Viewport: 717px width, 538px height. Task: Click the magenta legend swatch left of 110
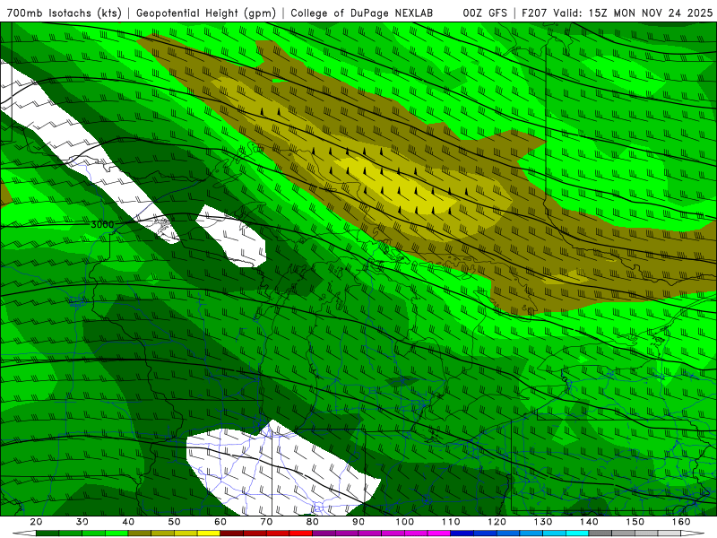click(439, 534)
